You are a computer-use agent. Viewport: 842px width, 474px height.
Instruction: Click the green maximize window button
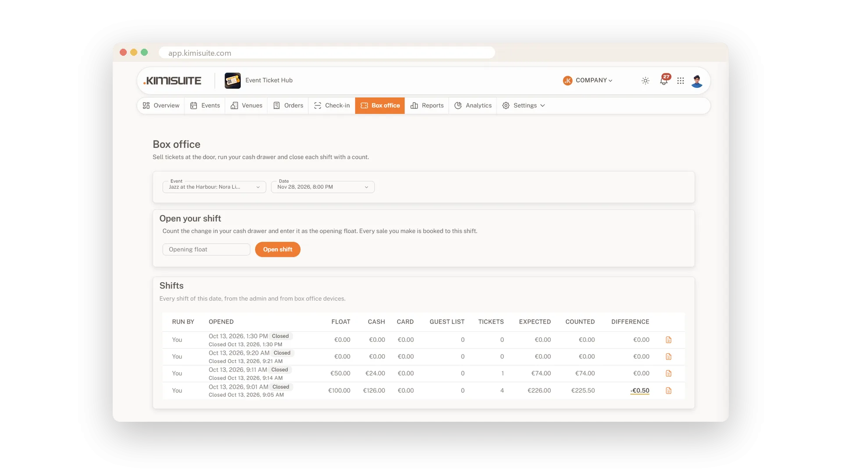[144, 52]
